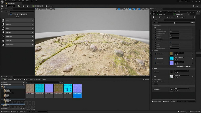The image size is (201, 113).
Task: Use selected asset for Texture Albedo
Action: pos(175,55)
